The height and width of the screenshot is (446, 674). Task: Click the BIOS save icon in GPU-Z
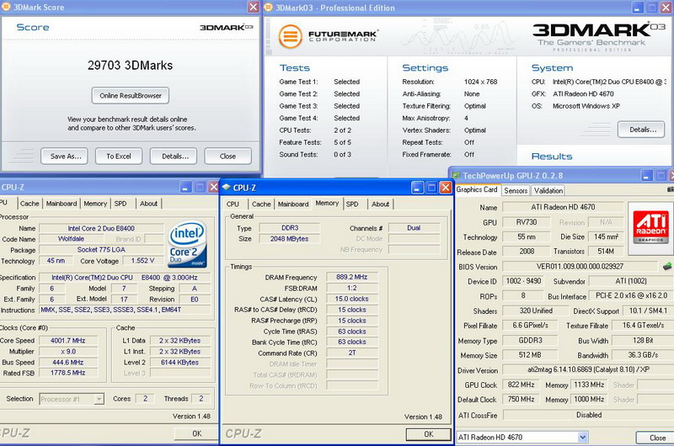667,266
